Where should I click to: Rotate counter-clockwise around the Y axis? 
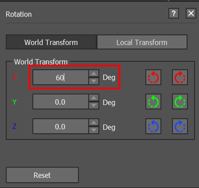pos(153,101)
